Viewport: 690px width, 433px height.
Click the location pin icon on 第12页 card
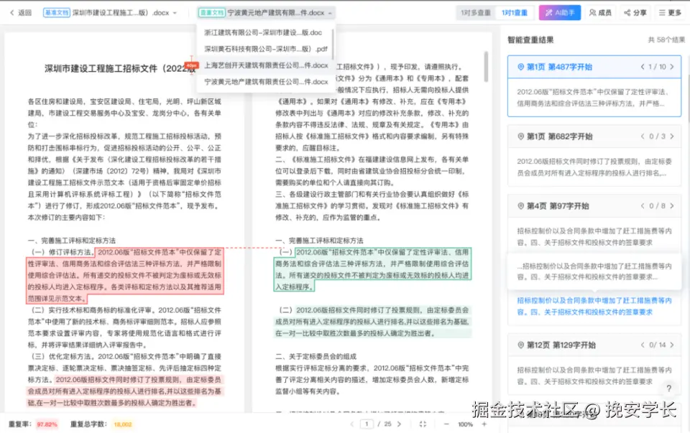520,345
